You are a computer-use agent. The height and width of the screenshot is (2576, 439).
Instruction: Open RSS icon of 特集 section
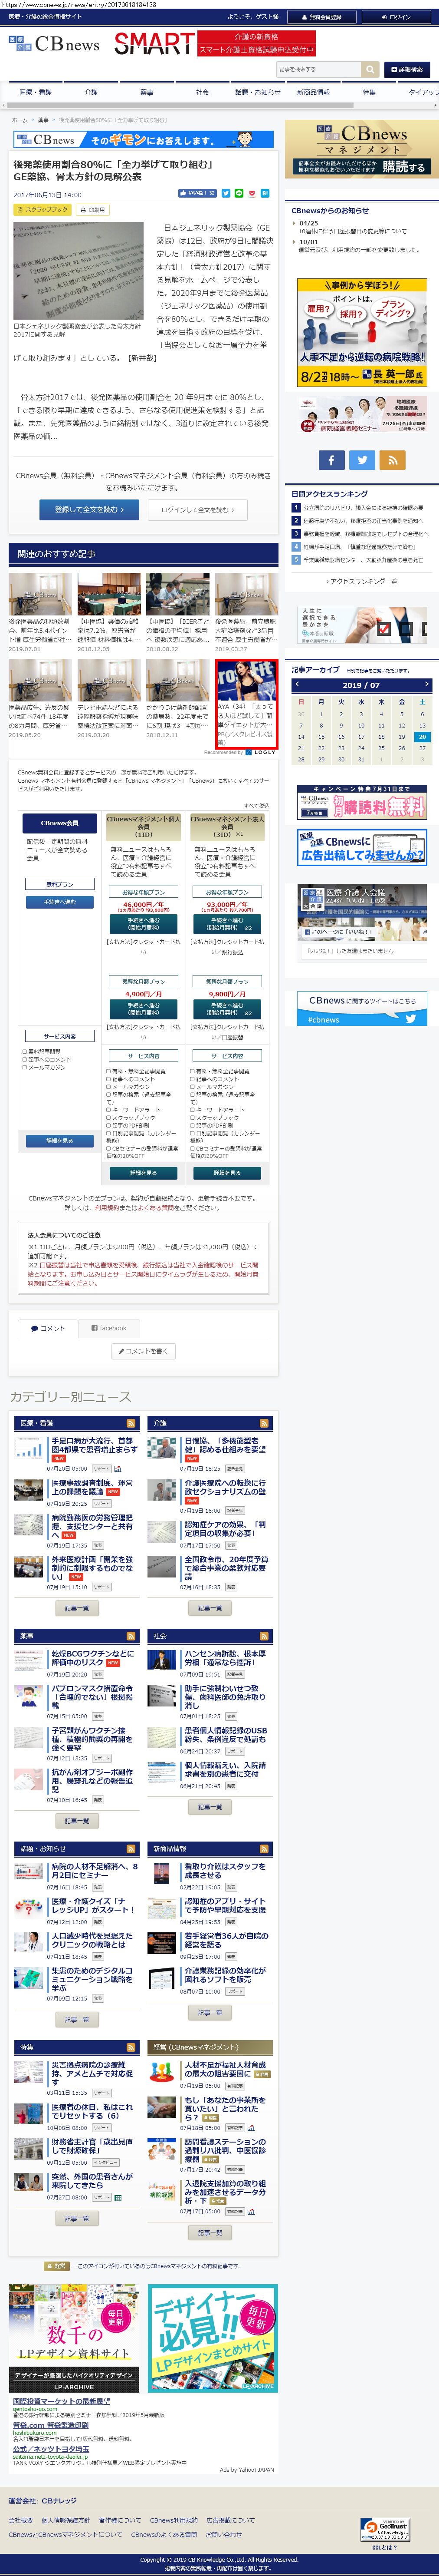tap(131, 2047)
